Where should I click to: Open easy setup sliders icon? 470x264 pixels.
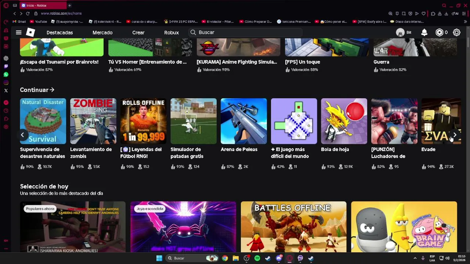(x=464, y=14)
